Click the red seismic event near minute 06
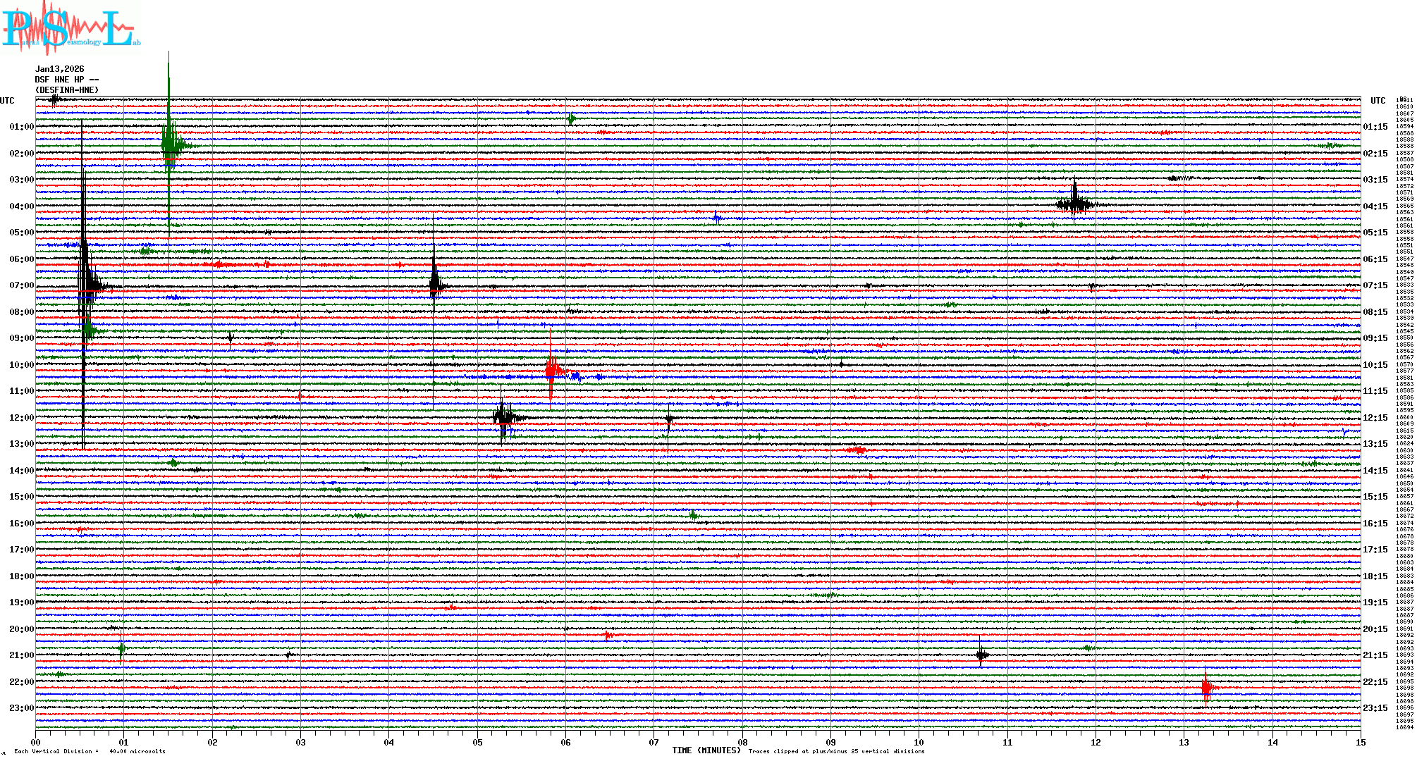This screenshot has height=761, width=1417. [551, 369]
